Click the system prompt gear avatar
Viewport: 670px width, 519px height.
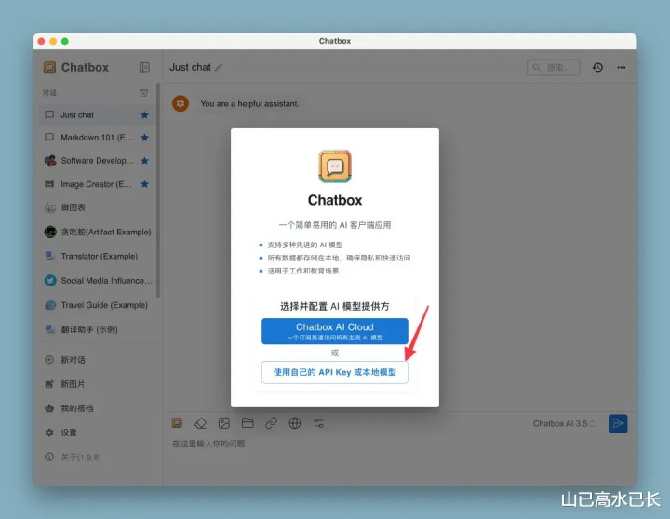tap(181, 104)
